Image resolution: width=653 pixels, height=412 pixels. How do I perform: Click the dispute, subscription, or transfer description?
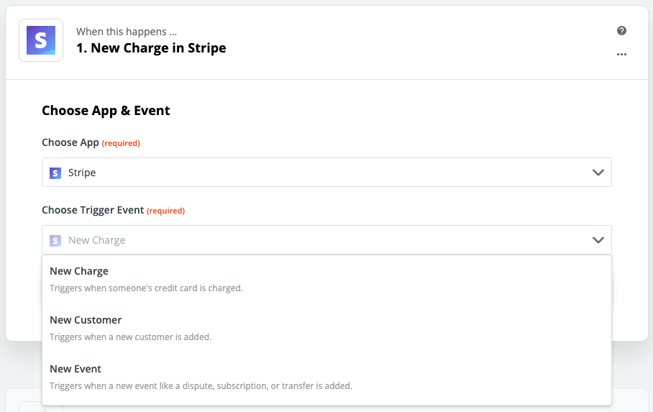[201, 386]
